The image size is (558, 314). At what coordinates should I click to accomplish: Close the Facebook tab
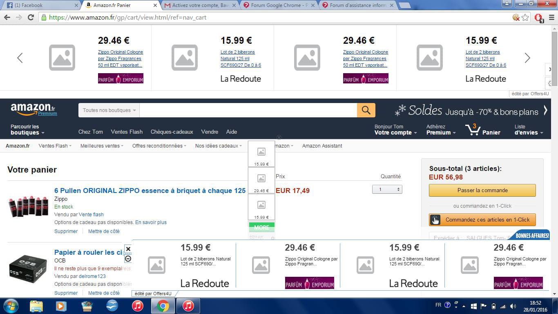coord(76,5)
